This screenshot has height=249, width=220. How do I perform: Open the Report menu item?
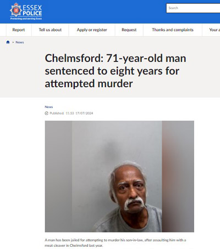pyautogui.click(x=19, y=30)
